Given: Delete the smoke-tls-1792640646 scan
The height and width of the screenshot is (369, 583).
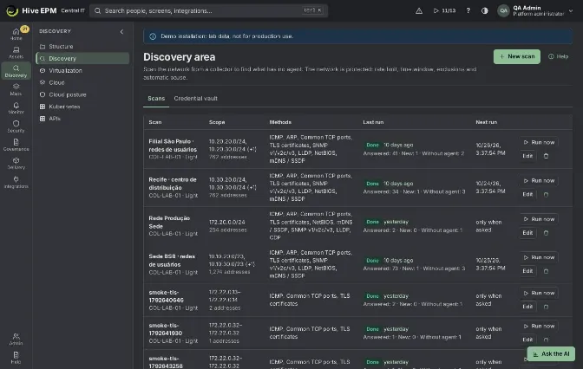Looking at the screenshot, I should [546, 307].
